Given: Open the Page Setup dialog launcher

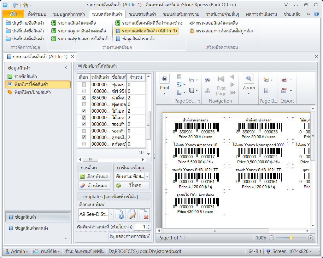Looking at the screenshot, I should coord(199,101).
